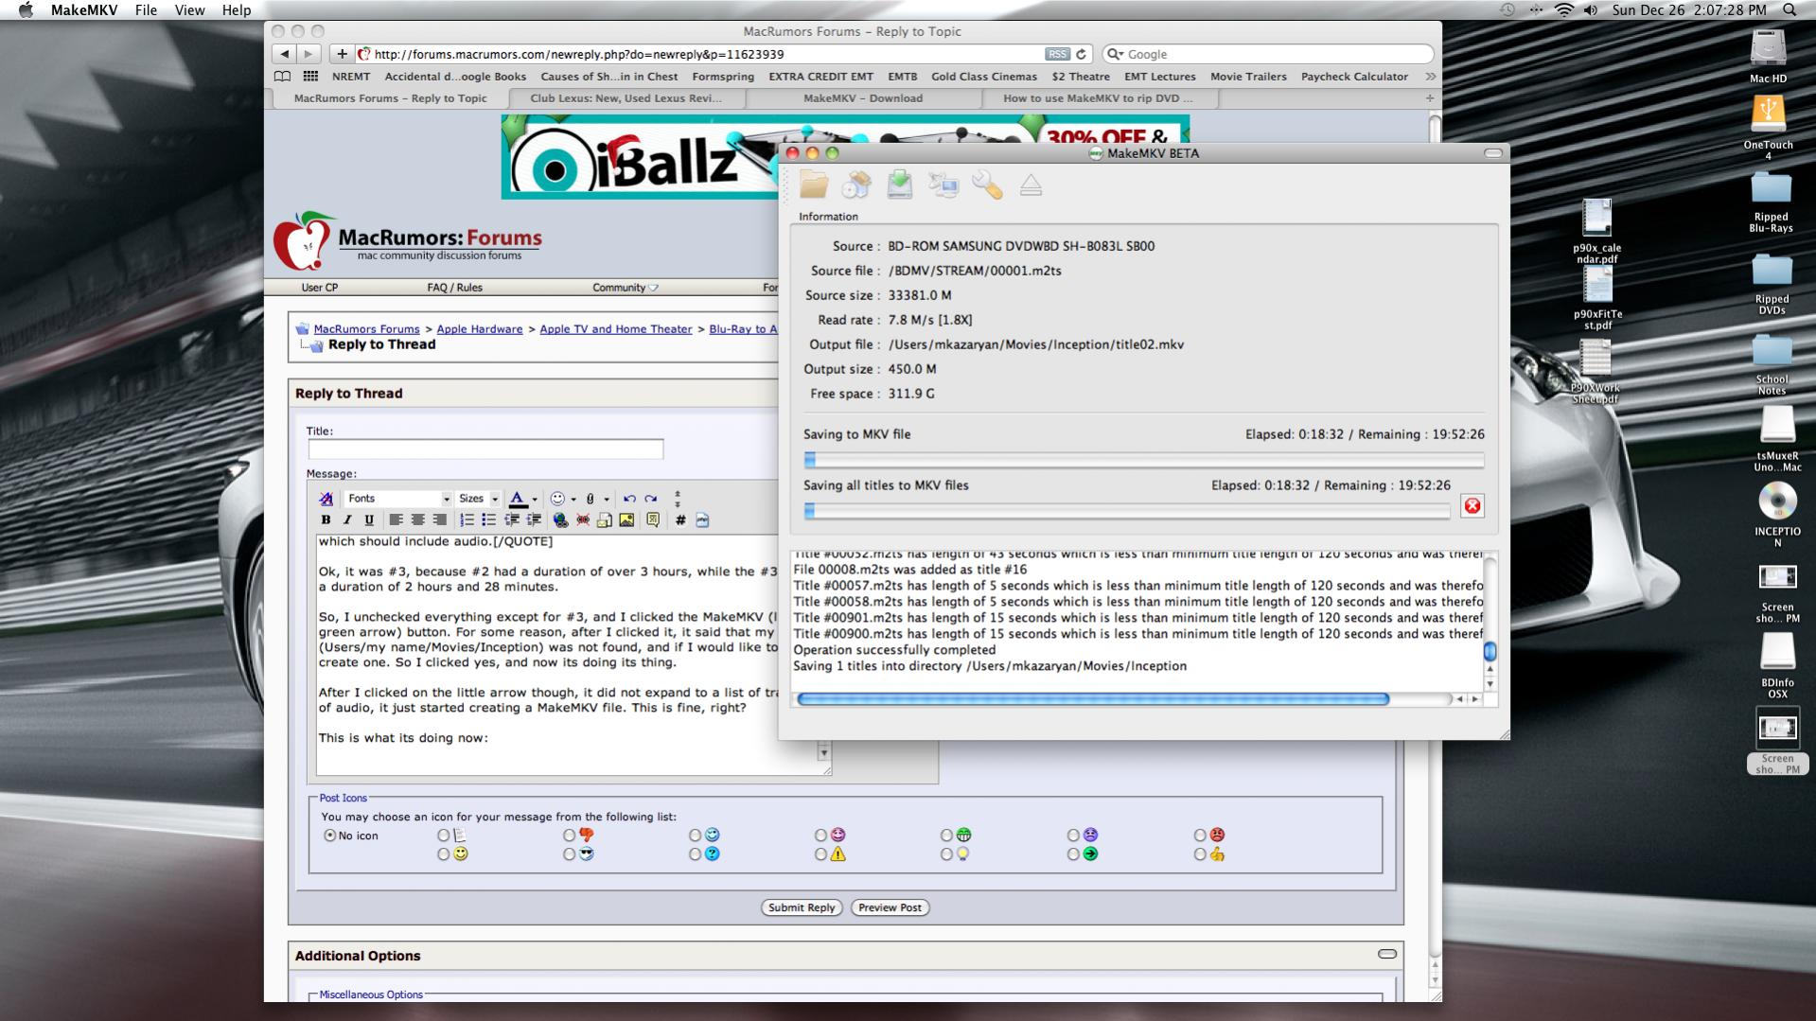Click the Saving to MKV file progress bar

point(1143,461)
